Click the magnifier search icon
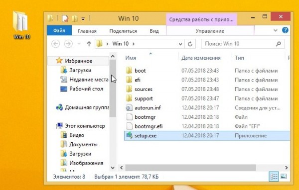The image size is (299, 190). (x=279, y=44)
